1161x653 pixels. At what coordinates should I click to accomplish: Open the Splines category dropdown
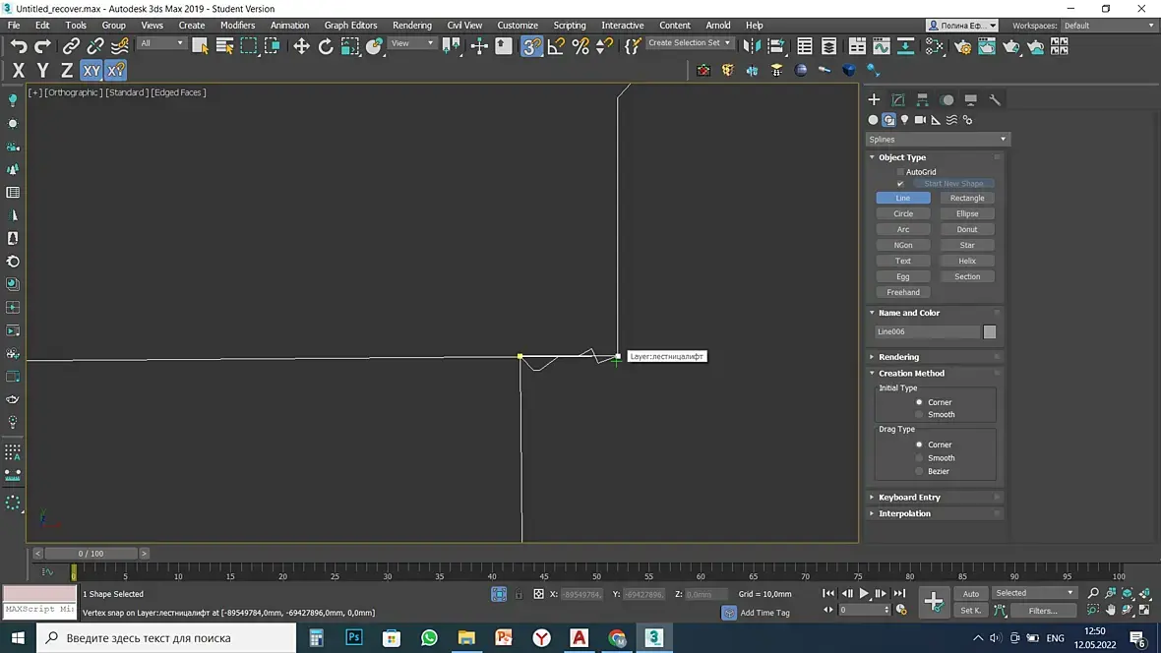tap(937, 140)
